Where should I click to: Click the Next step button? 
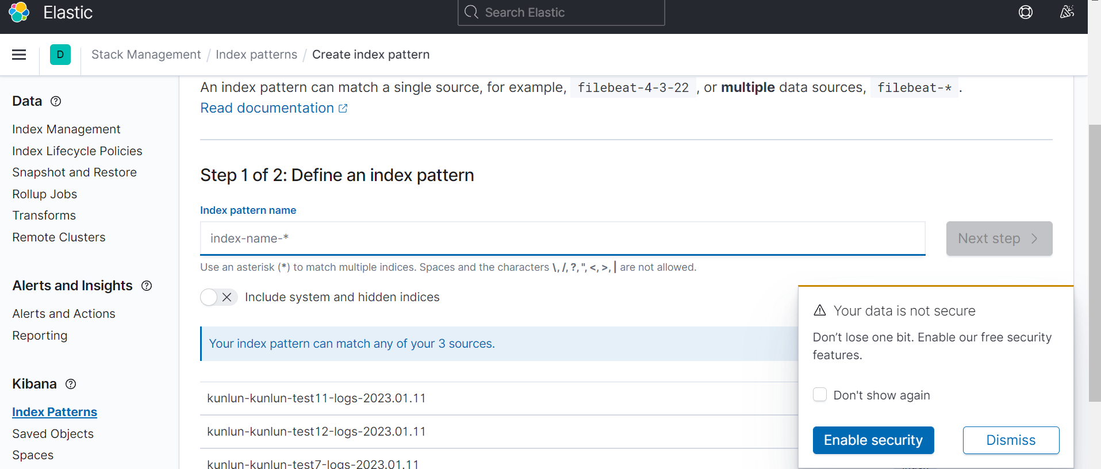pyautogui.click(x=999, y=239)
